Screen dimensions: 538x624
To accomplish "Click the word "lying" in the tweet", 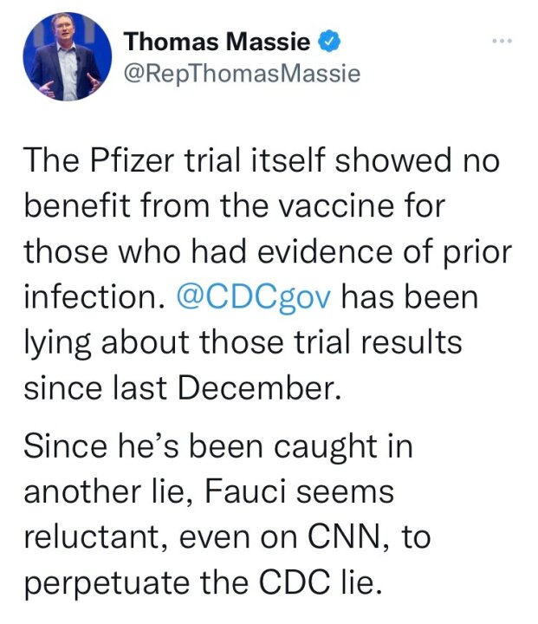I will pos(57,344).
